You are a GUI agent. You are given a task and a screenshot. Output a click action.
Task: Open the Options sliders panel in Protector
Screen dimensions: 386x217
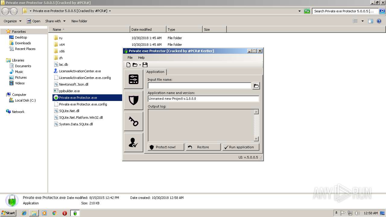point(134,79)
